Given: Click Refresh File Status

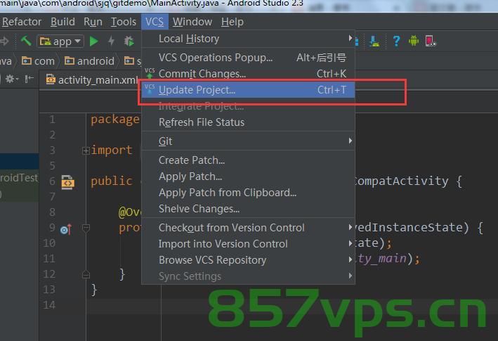Looking at the screenshot, I should pos(248,122).
